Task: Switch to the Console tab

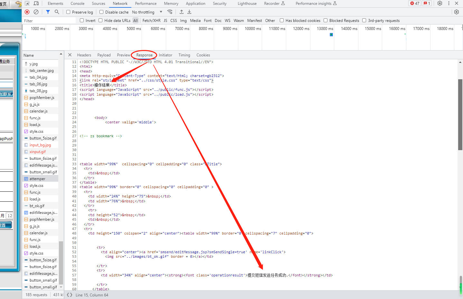Action: point(77,4)
